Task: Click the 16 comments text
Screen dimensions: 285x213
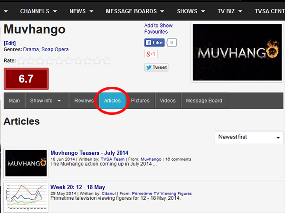Action: click(x=178, y=159)
